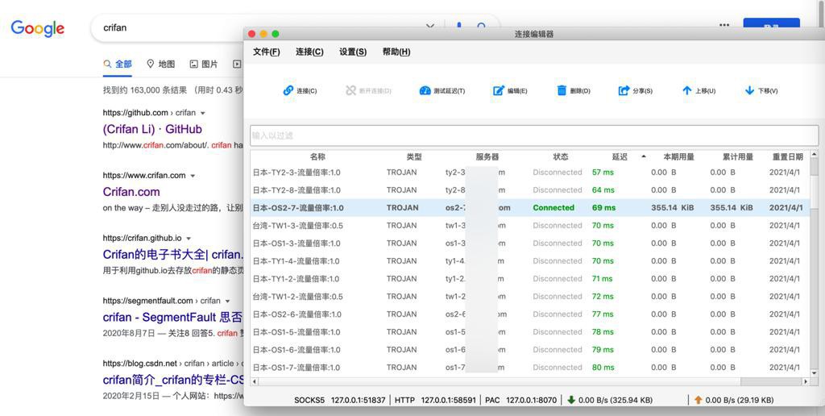Click the 输入以过滤 filter field
825x416 pixels.
coord(534,135)
